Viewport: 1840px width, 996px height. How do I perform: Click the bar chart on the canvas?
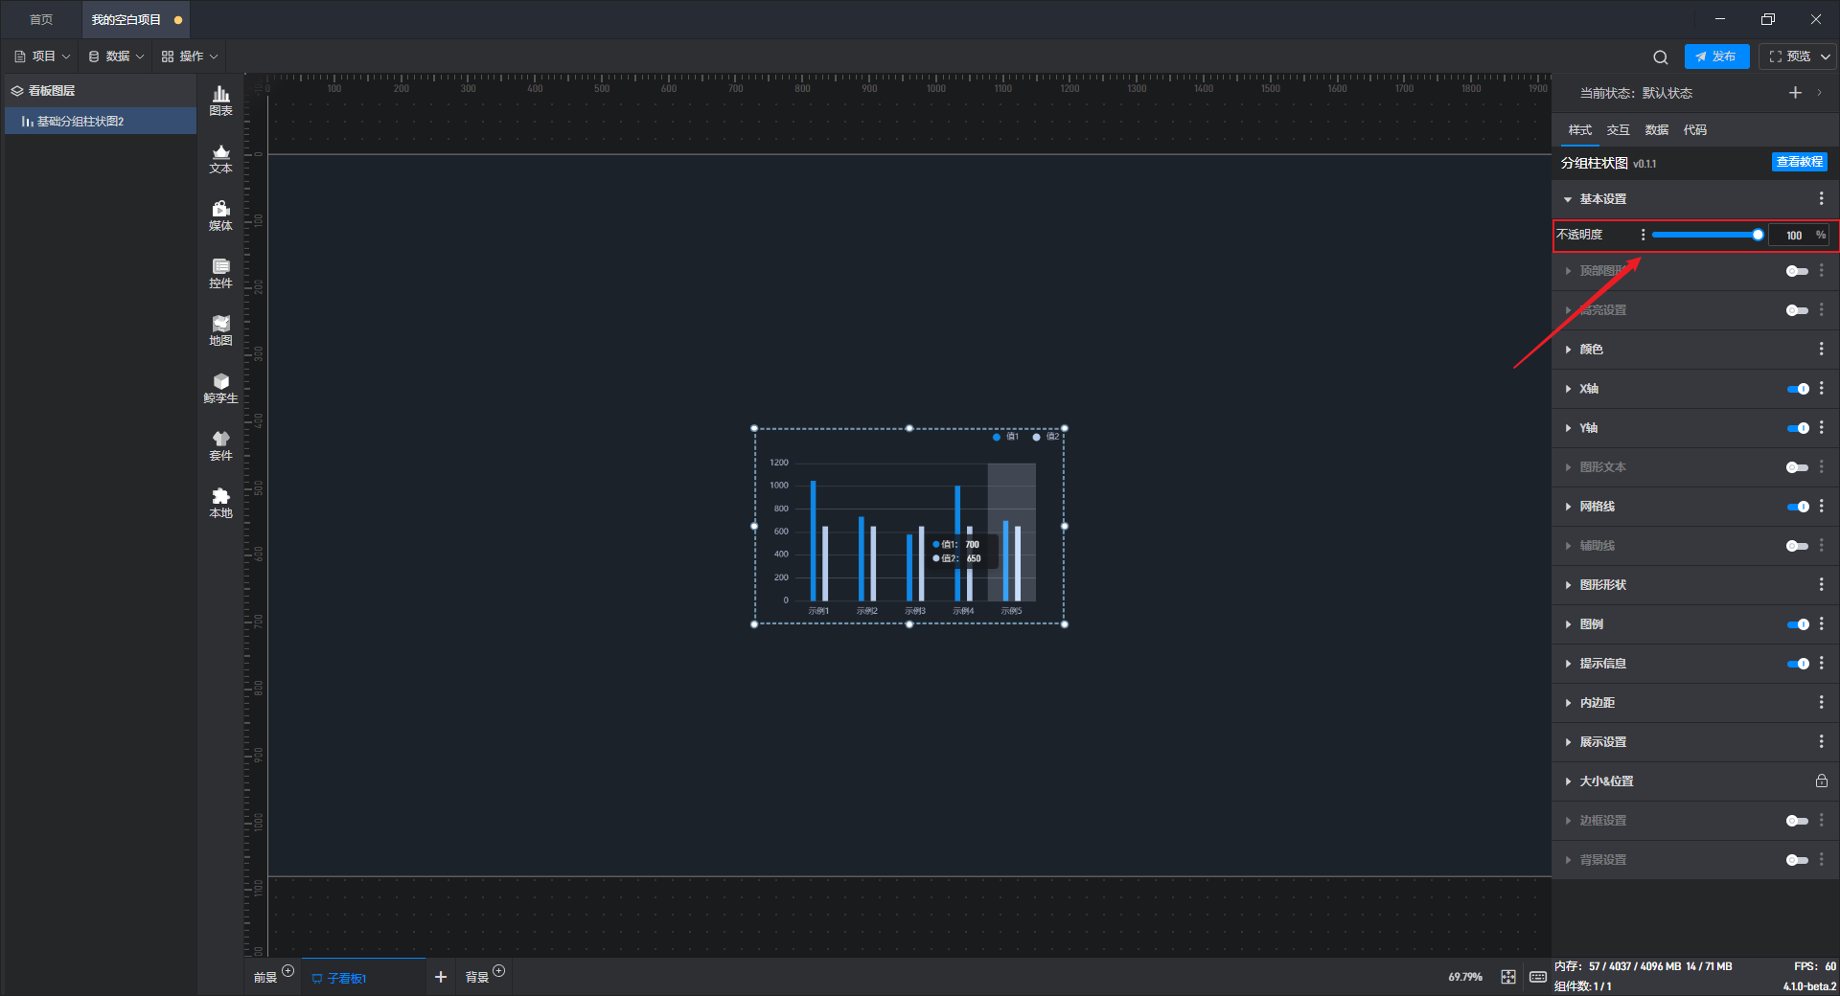908,527
